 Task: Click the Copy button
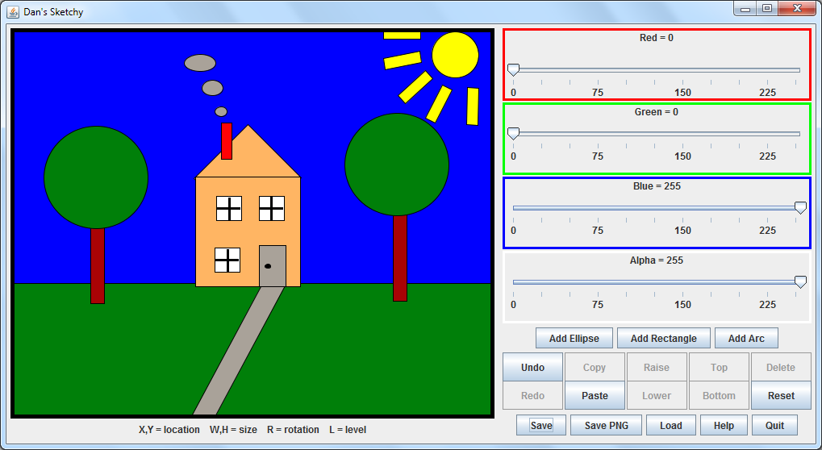[595, 367]
